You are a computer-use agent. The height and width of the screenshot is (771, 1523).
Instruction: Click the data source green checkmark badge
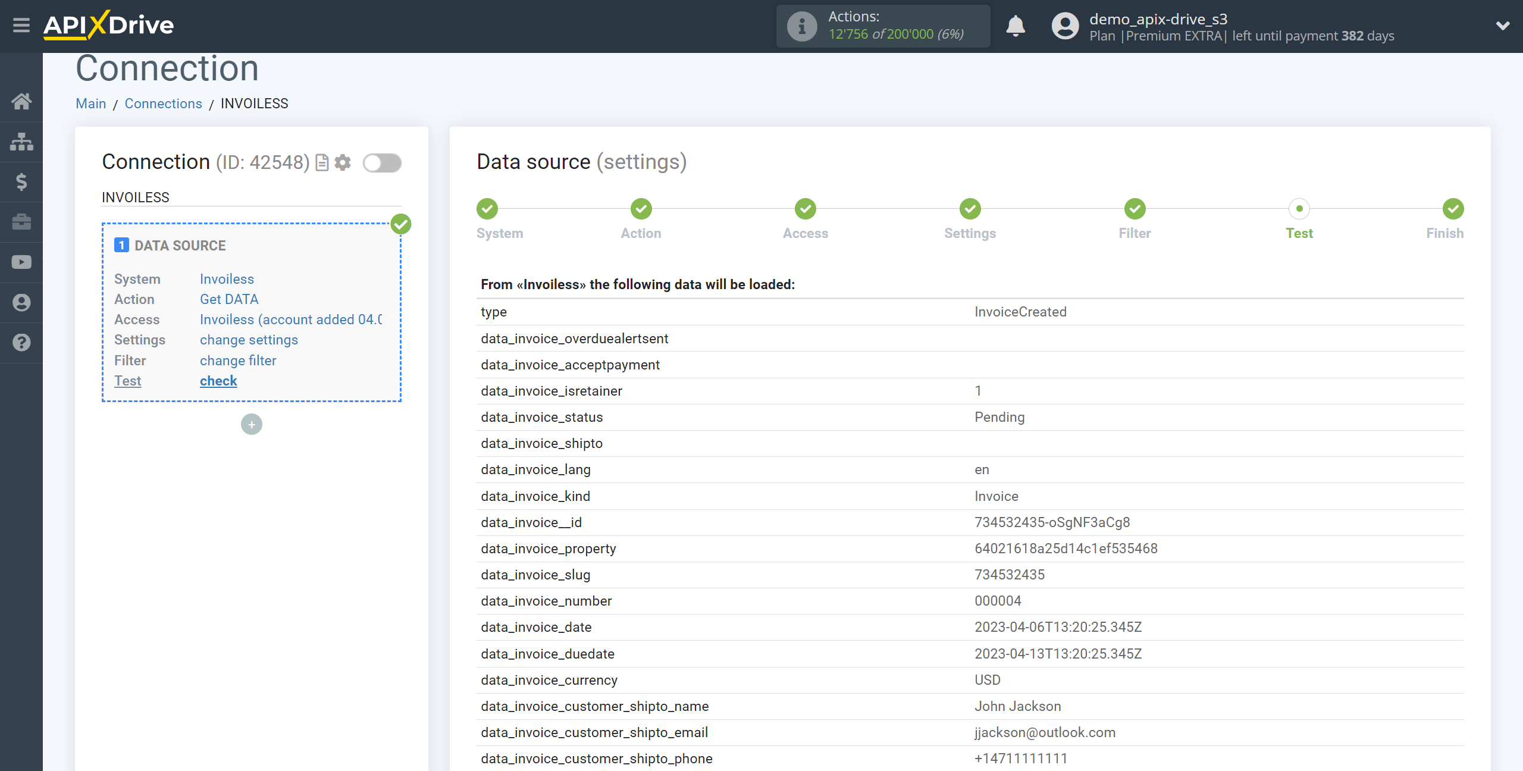(x=401, y=224)
